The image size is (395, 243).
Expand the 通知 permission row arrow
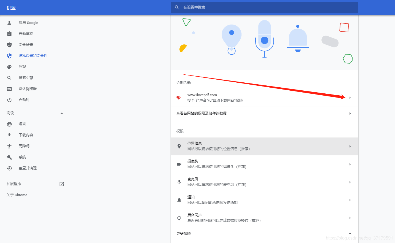350,200
